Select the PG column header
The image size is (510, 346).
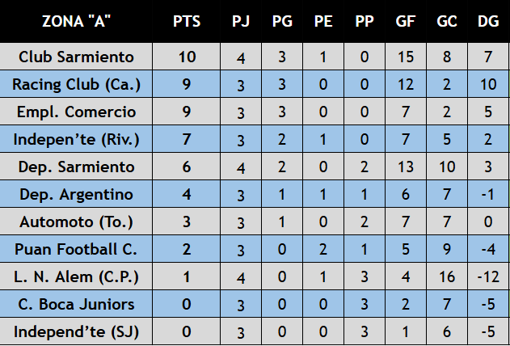(282, 21)
